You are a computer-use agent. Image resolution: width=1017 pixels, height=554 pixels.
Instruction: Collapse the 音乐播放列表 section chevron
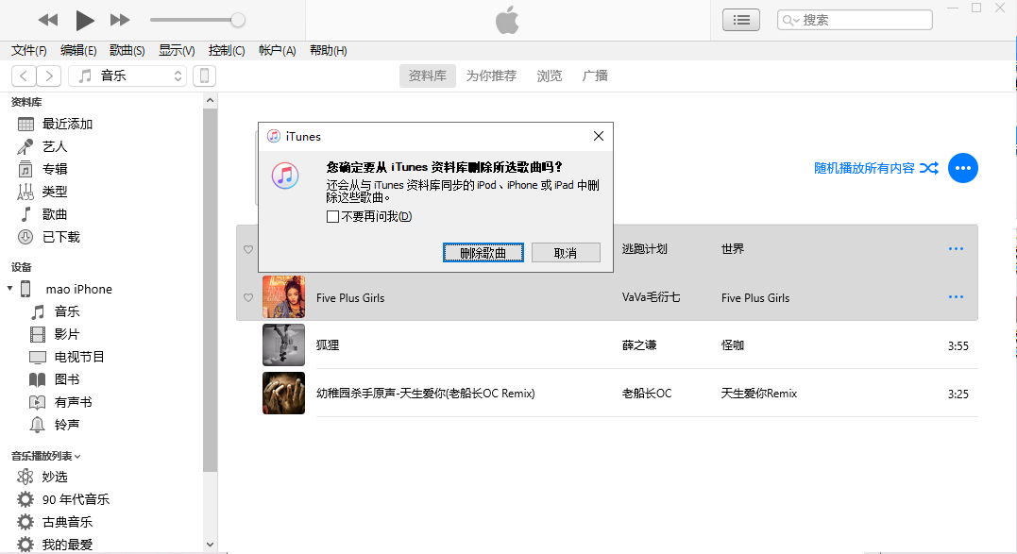[77, 456]
